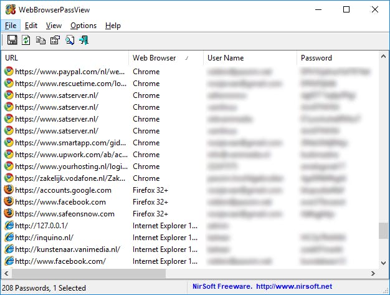Viewport: 390px width, 295px height.
Task: Click the Save Selected Items toolbar icon
Action: pyautogui.click(x=12, y=40)
